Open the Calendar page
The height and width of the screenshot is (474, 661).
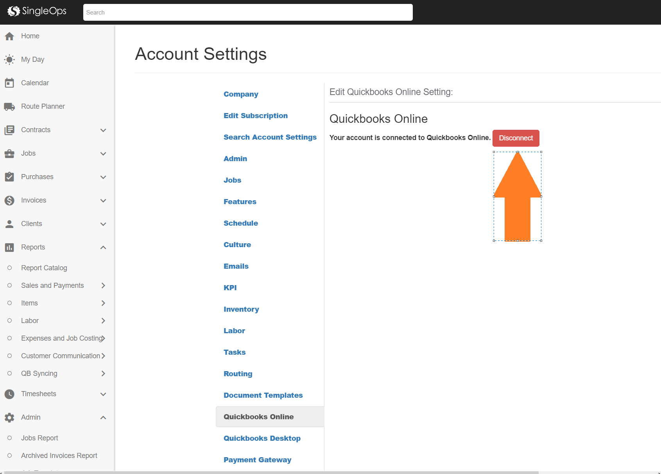point(35,83)
